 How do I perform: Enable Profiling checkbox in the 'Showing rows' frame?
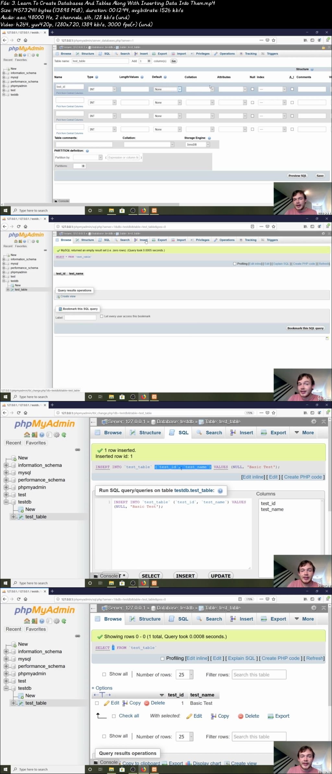coord(163,659)
